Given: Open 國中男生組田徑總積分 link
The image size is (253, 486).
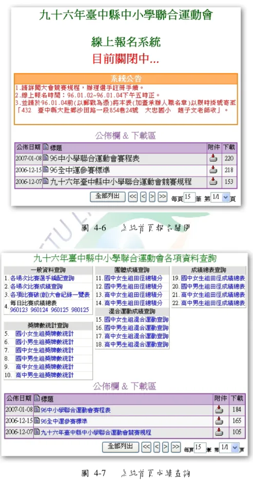Looking at the screenshot, I should click(133, 286).
